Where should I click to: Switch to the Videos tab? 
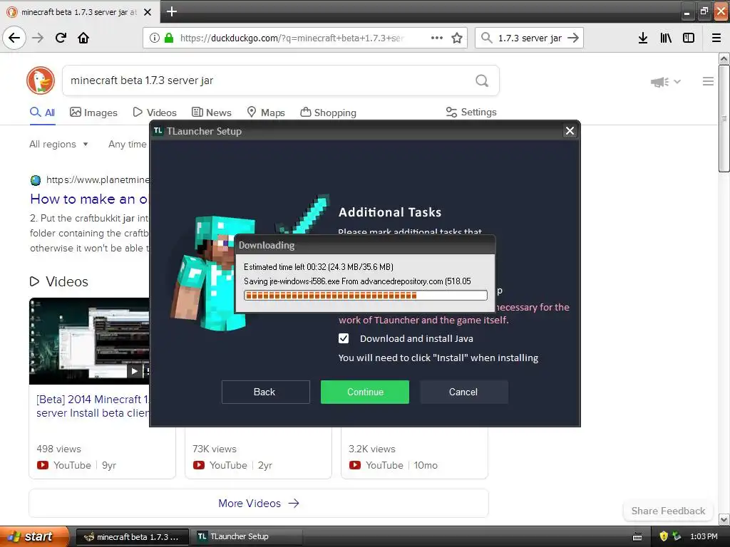click(x=155, y=113)
